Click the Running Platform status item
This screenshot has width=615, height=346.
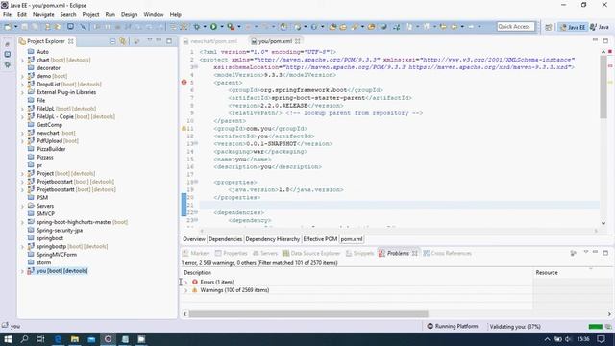pos(453,326)
